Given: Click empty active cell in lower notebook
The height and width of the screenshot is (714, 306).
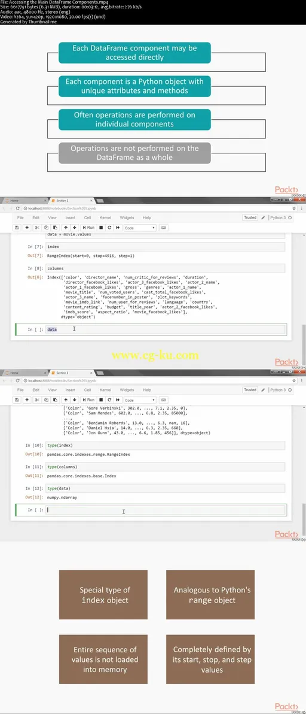Looking at the screenshot, I should pos(166,510).
